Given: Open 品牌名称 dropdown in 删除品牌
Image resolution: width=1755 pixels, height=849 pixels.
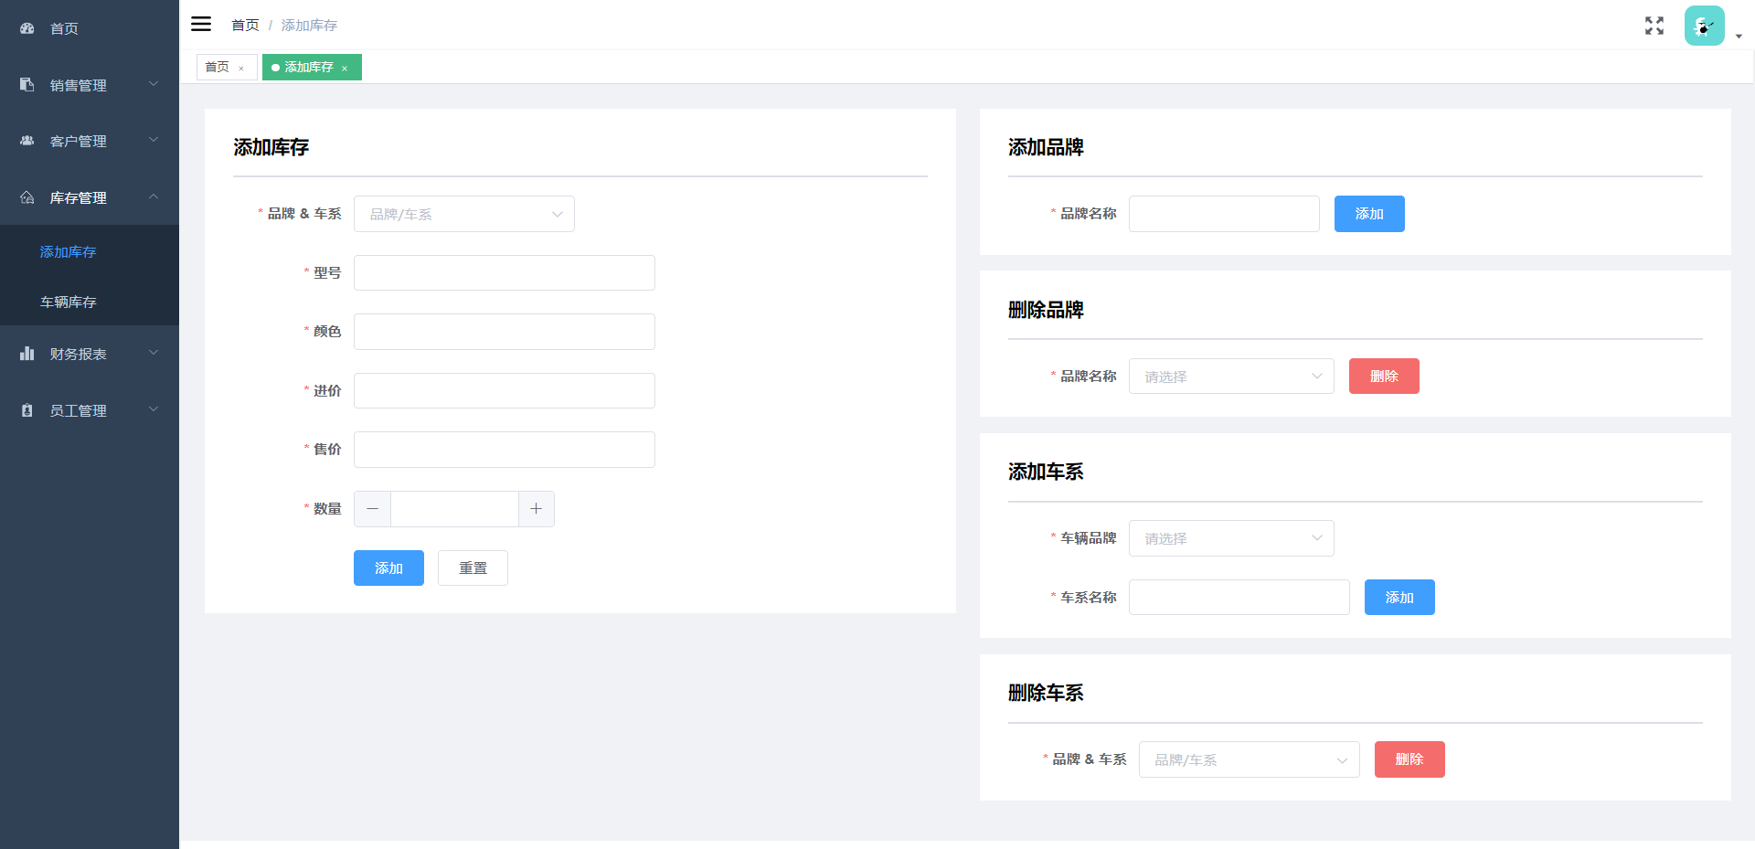Looking at the screenshot, I should [x=1231, y=377].
